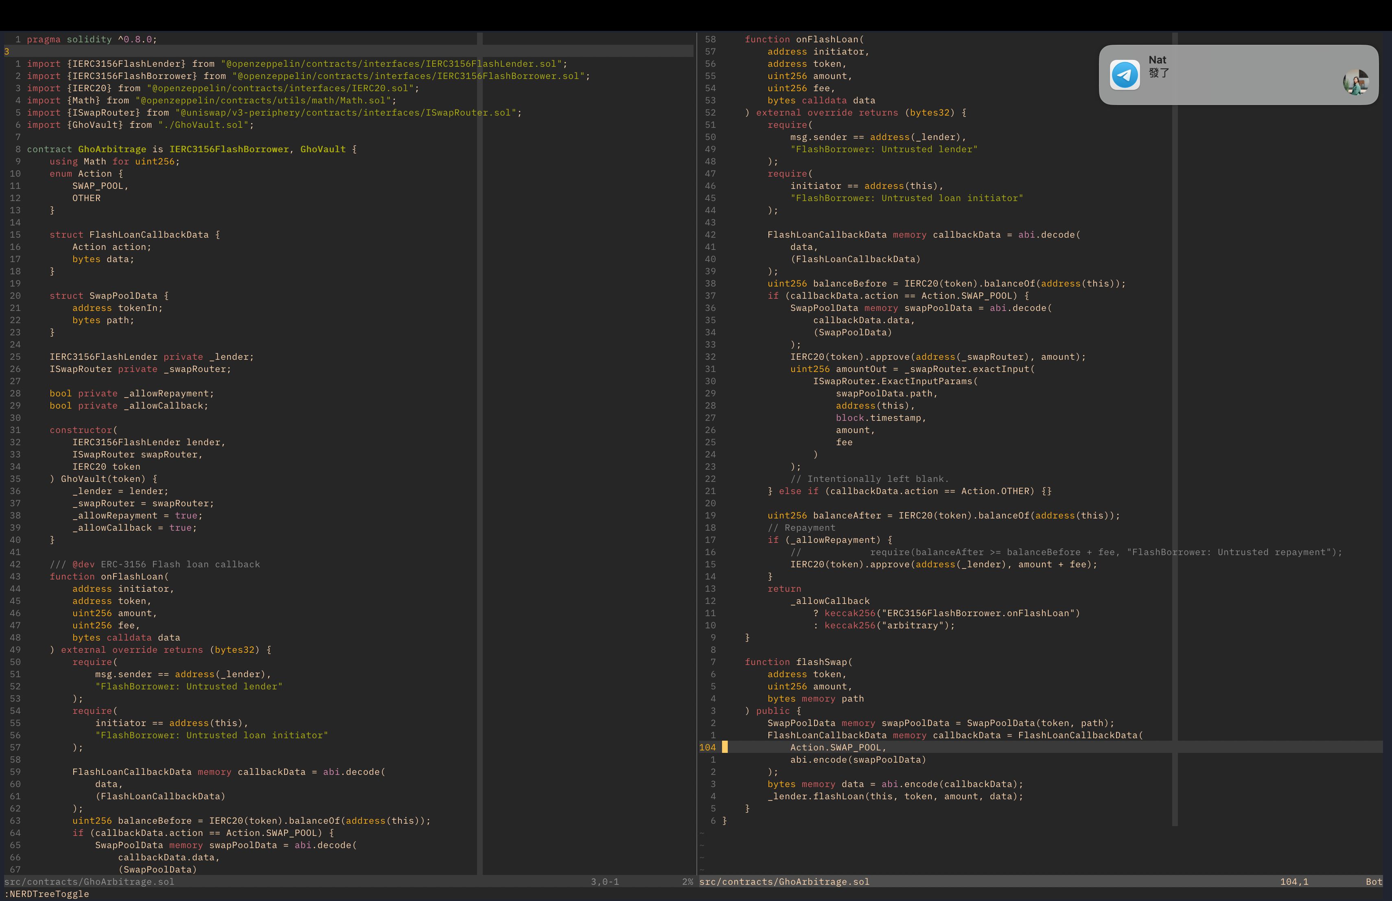Image resolution: width=1392 pixels, height=901 pixels.
Task: Click 'ISwapRouter private _swapRouter;' line
Action: (x=140, y=370)
